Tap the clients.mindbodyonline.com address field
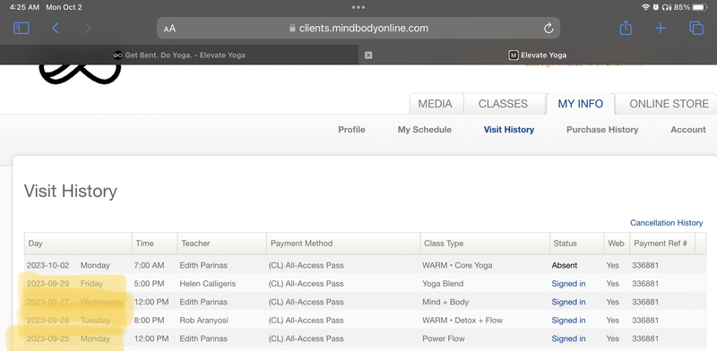 pos(358,29)
